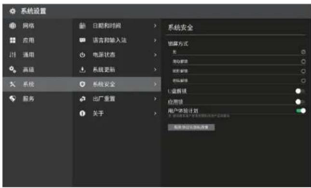311x188 pixels.
Task: Toggle the U盘解锁 switch
Action: tap(300, 91)
